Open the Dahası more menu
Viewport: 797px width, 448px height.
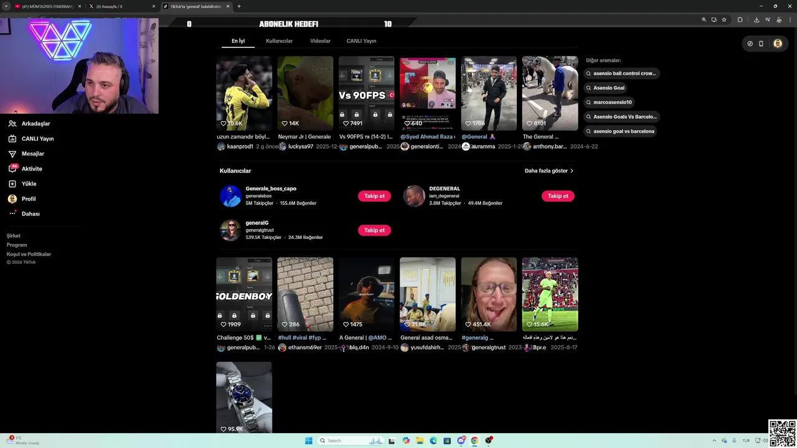(x=24, y=213)
